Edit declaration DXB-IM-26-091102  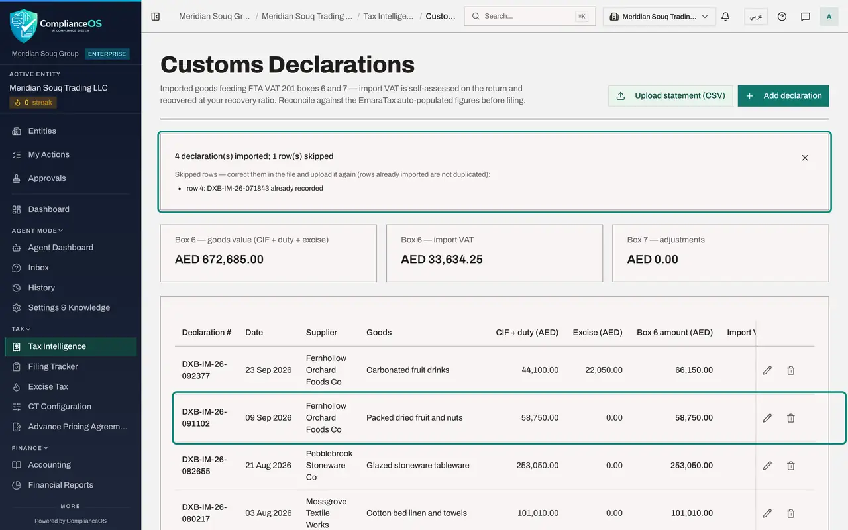click(767, 418)
